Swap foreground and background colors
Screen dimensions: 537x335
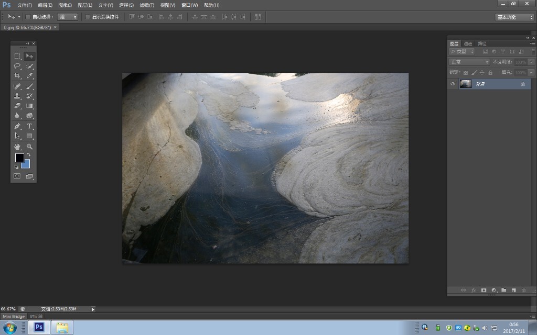point(28,155)
